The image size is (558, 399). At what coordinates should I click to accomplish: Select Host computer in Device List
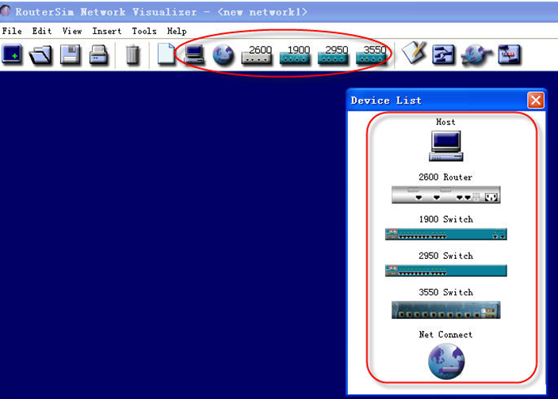point(446,146)
